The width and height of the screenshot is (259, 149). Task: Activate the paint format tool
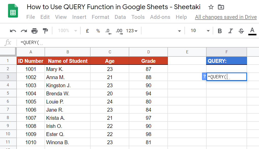pos(45,31)
